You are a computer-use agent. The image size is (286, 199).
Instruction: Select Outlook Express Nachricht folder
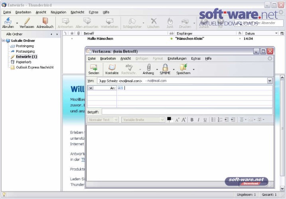coord(35,67)
